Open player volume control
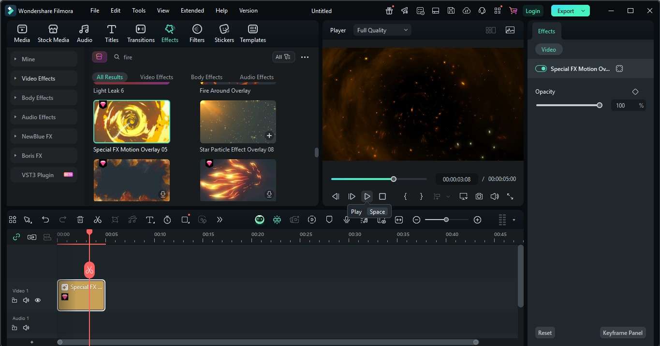 pos(495,196)
